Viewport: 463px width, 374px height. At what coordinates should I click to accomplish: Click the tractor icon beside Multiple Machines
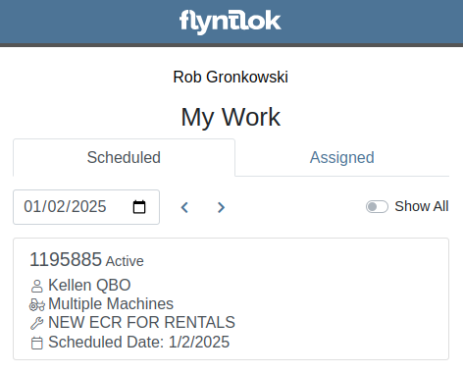37,304
